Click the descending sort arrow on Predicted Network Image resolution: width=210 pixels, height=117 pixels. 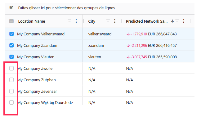pos(172,21)
